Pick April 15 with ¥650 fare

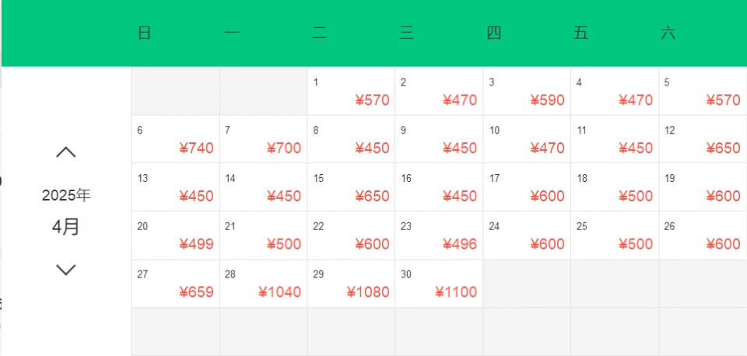click(x=351, y=187)
